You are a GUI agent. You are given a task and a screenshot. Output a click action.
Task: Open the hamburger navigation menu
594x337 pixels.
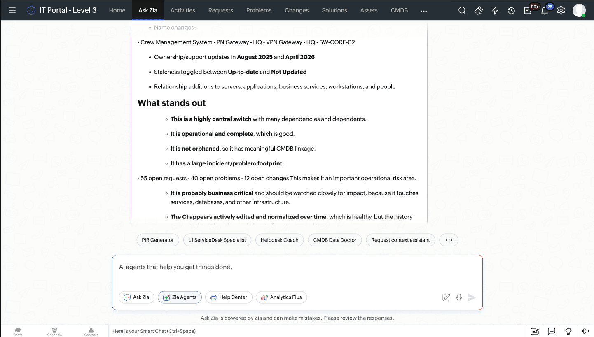click(12, 10)
